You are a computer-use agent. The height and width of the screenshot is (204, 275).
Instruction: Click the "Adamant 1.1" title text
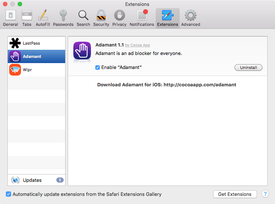(x=109, y=45)
